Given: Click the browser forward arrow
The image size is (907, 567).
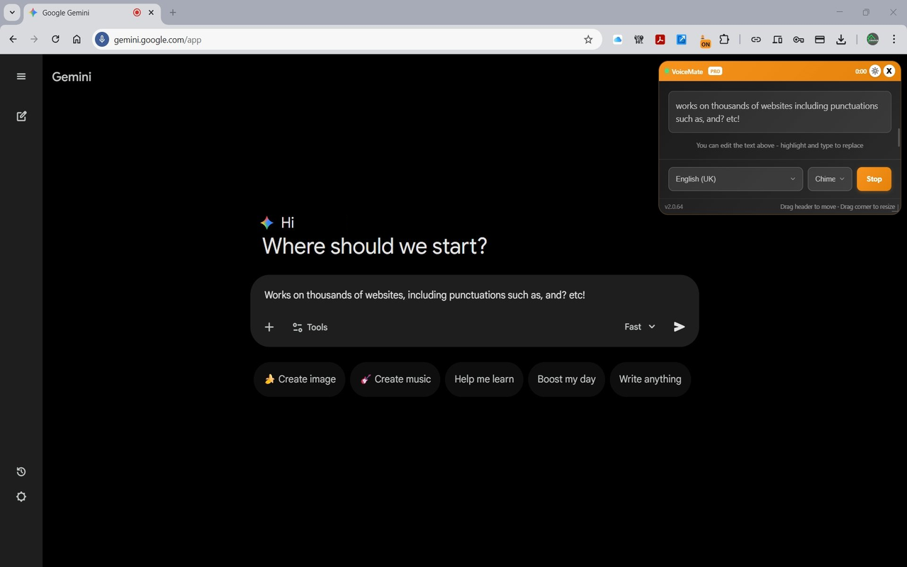Looking at the screenshot, I should [x=34, y=40].
